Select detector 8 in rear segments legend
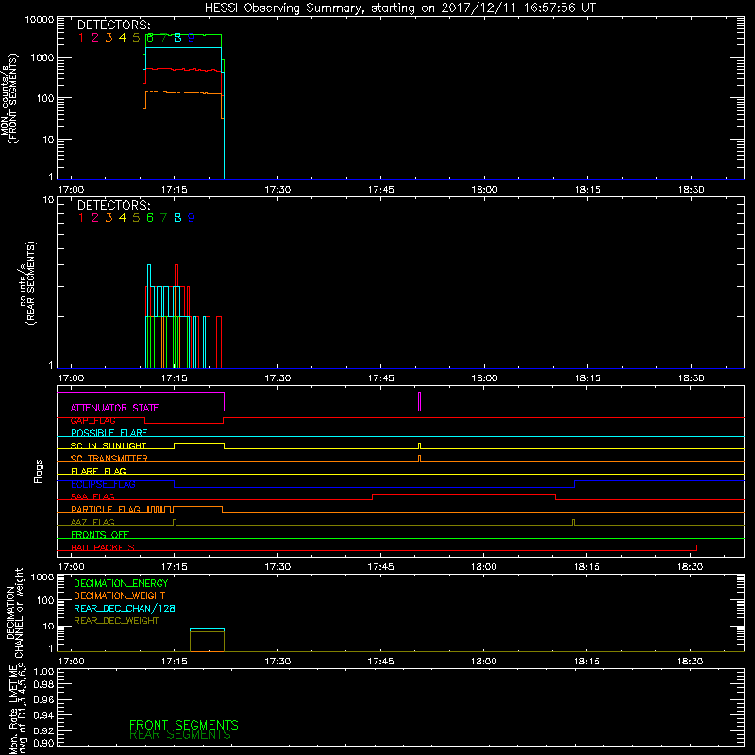The image size is (755, 755). [177, 218]
